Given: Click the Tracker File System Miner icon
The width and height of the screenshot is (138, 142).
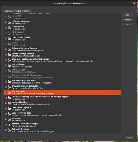Looking at the screenshot, I should coord(9,82).
